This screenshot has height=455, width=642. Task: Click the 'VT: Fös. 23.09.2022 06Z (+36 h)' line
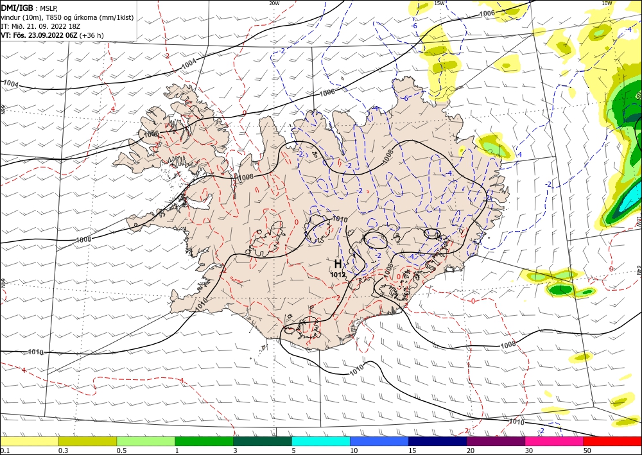point(52,35)
